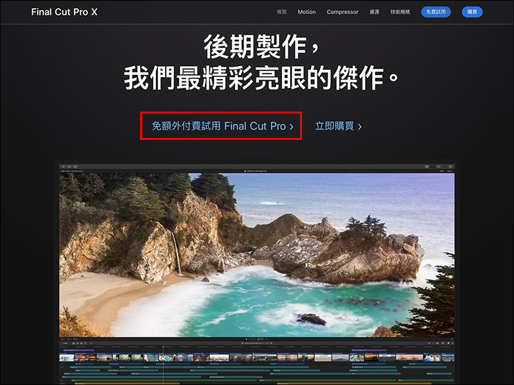Click the blue 免費試用 button
Image resolution: width=514 pixels, height=385 pixels.
point(436,12)
